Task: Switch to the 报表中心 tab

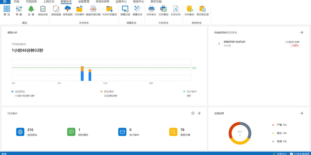Action: [x=138, y=1]
